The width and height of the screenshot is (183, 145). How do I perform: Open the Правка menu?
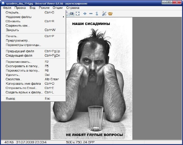pos(20,8)
